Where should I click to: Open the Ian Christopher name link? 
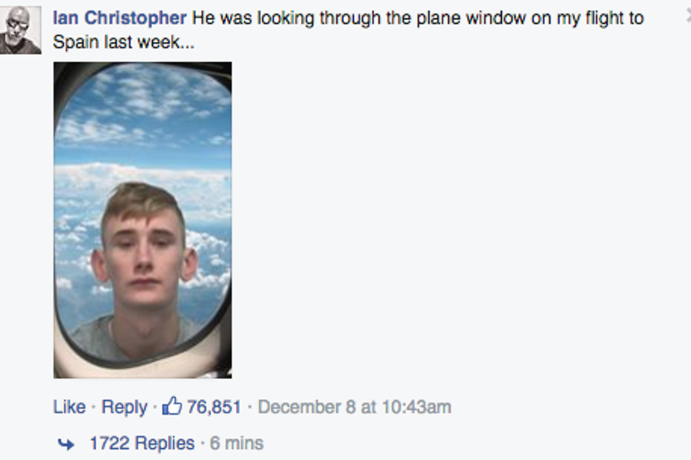coord(119,19)
